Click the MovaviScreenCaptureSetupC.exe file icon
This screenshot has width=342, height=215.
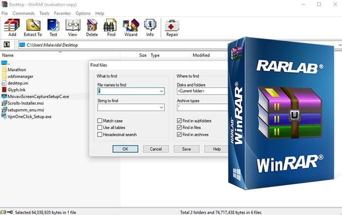(4, 96)
